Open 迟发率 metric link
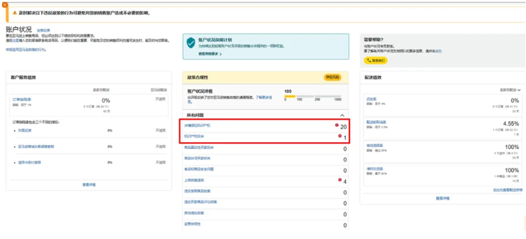 point(371,99)
